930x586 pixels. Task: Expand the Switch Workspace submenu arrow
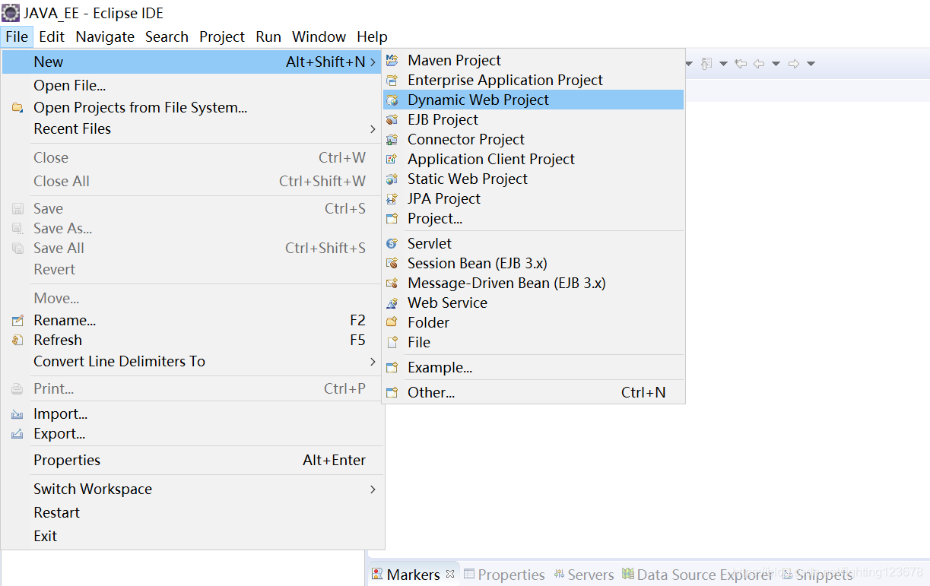pos(373,489)
